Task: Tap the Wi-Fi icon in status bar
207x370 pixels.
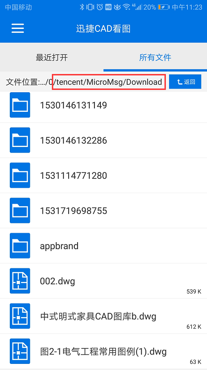Action: tap(127, 7)
